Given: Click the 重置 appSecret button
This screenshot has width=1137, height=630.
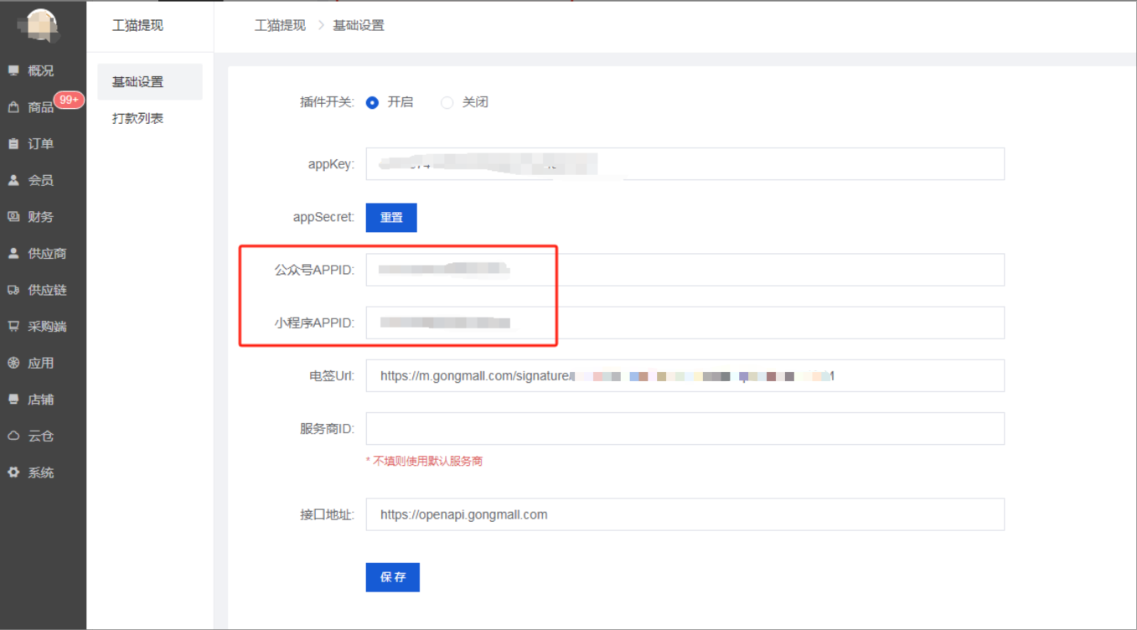Looking at the screenshot, I should (x=391, y=218).
